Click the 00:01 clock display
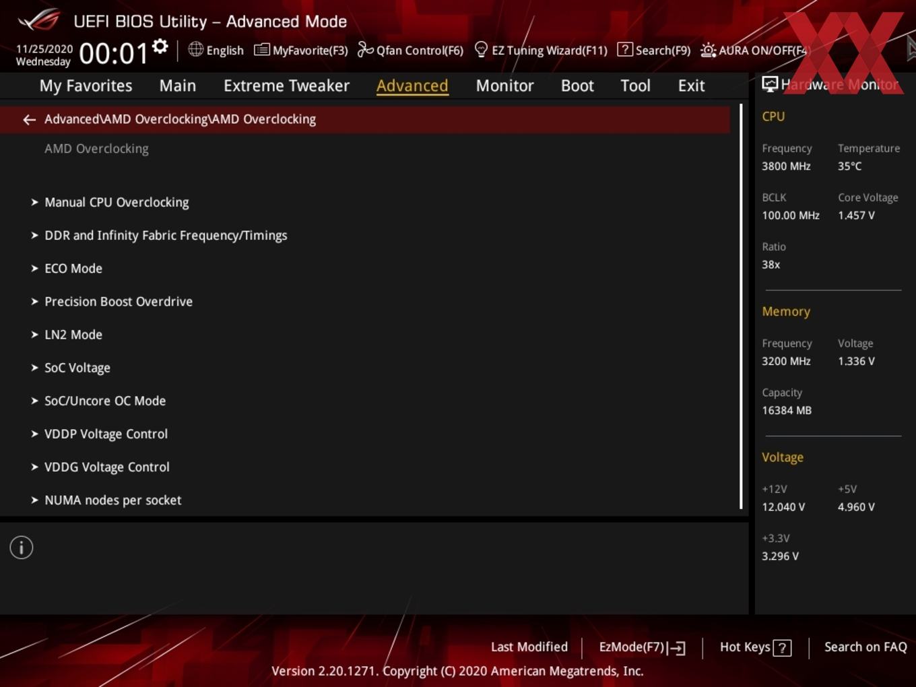 click(113, 53)
